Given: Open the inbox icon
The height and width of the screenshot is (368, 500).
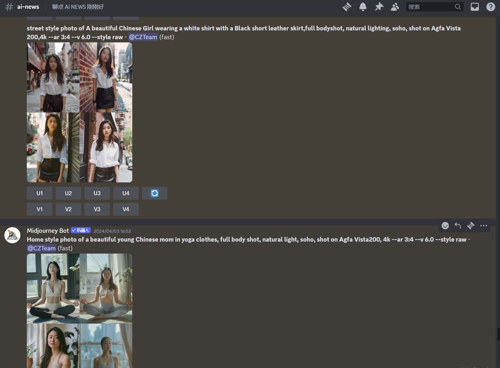Looking at the screenshot, I should [x=474, y=7].
